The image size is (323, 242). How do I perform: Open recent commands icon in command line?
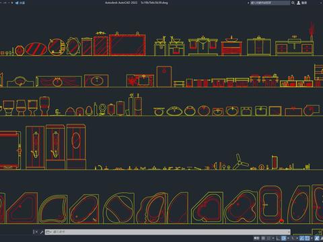(x=48, y=232)
